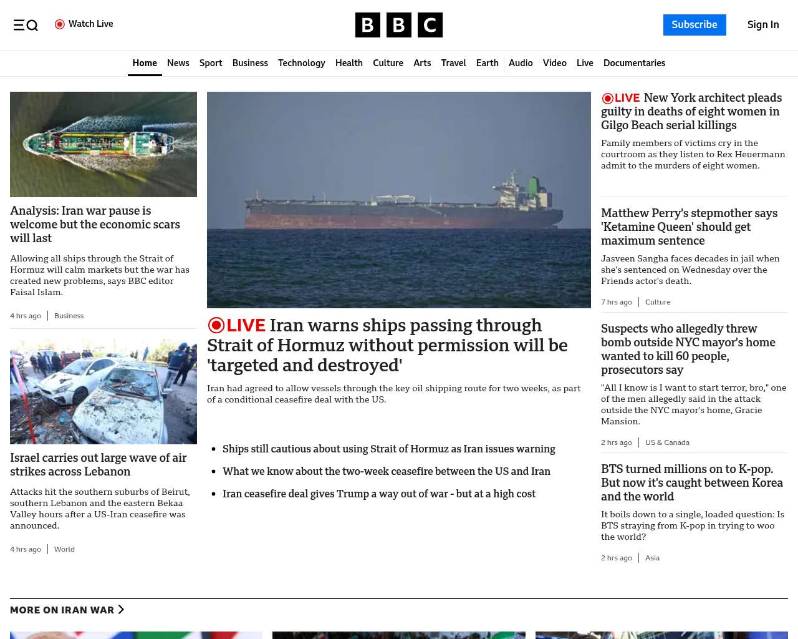Click the BBC logo

[398, 25]
